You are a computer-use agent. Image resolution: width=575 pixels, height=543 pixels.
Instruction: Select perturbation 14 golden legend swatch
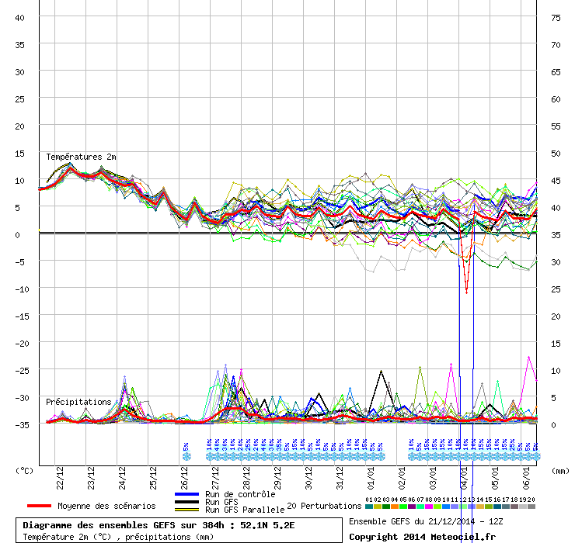[x=480, y=507]
